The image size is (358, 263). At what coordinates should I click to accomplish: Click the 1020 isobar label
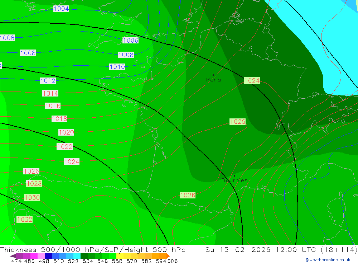click(66, 132)
